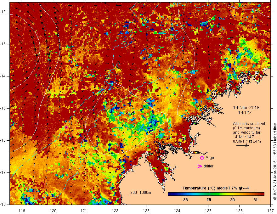Click the magenta Argo float marker on the map
Viewport: 277px width, 214px height.
click(x=66, y=127)
